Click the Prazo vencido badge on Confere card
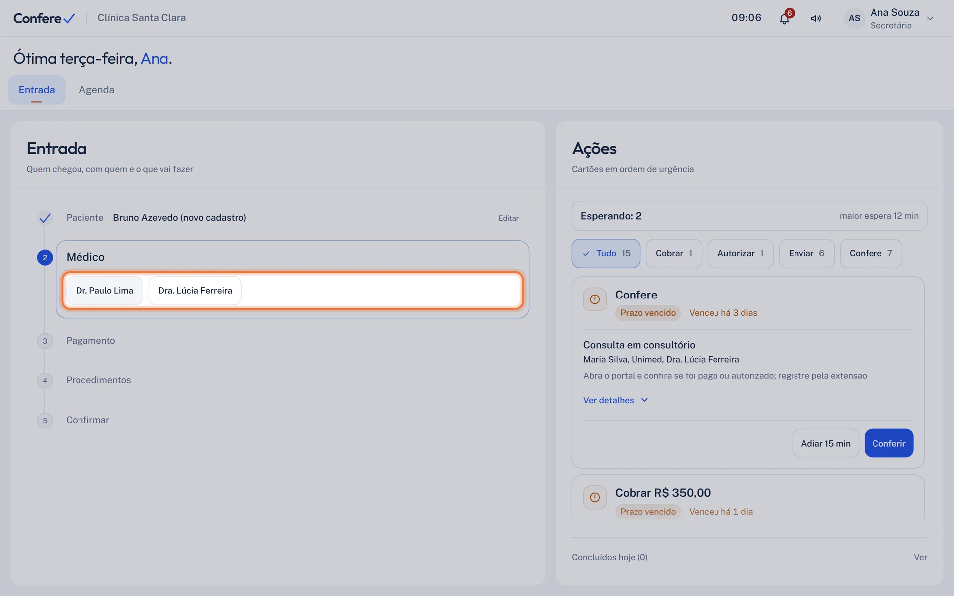This screenshot has width=954, height=596. (x=648, y=313)
